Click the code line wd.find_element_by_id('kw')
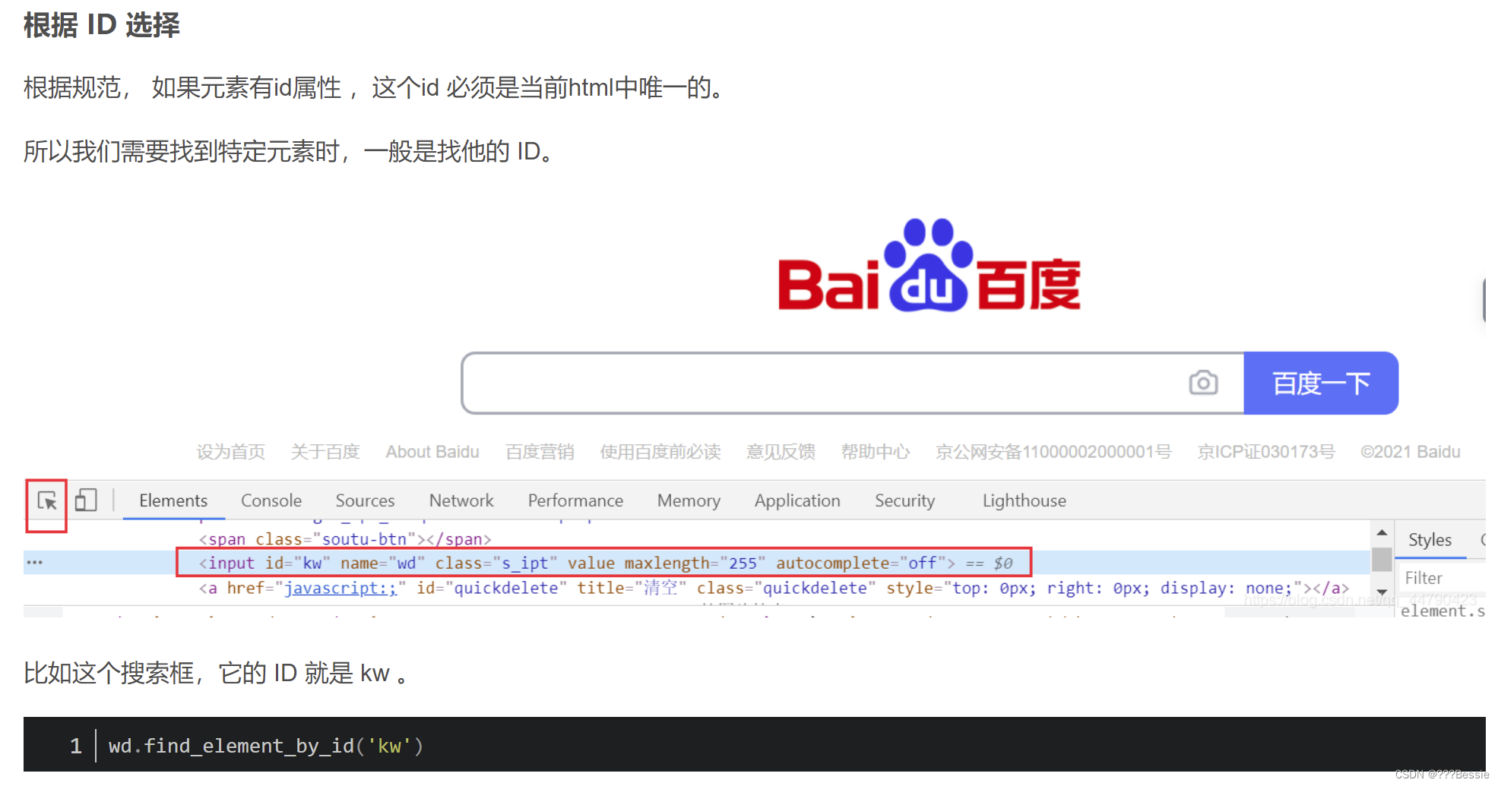The width and height of the screenshot is (1501, 786). click(265, 746)
